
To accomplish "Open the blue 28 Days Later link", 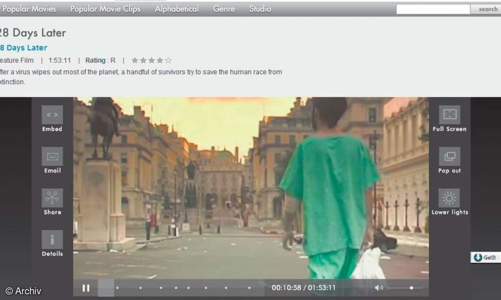I will click(x=23, y=48).
